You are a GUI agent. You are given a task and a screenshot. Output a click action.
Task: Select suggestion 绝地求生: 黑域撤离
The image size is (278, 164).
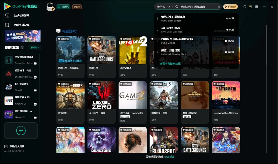pyautogui.click(x=196, y=19)
